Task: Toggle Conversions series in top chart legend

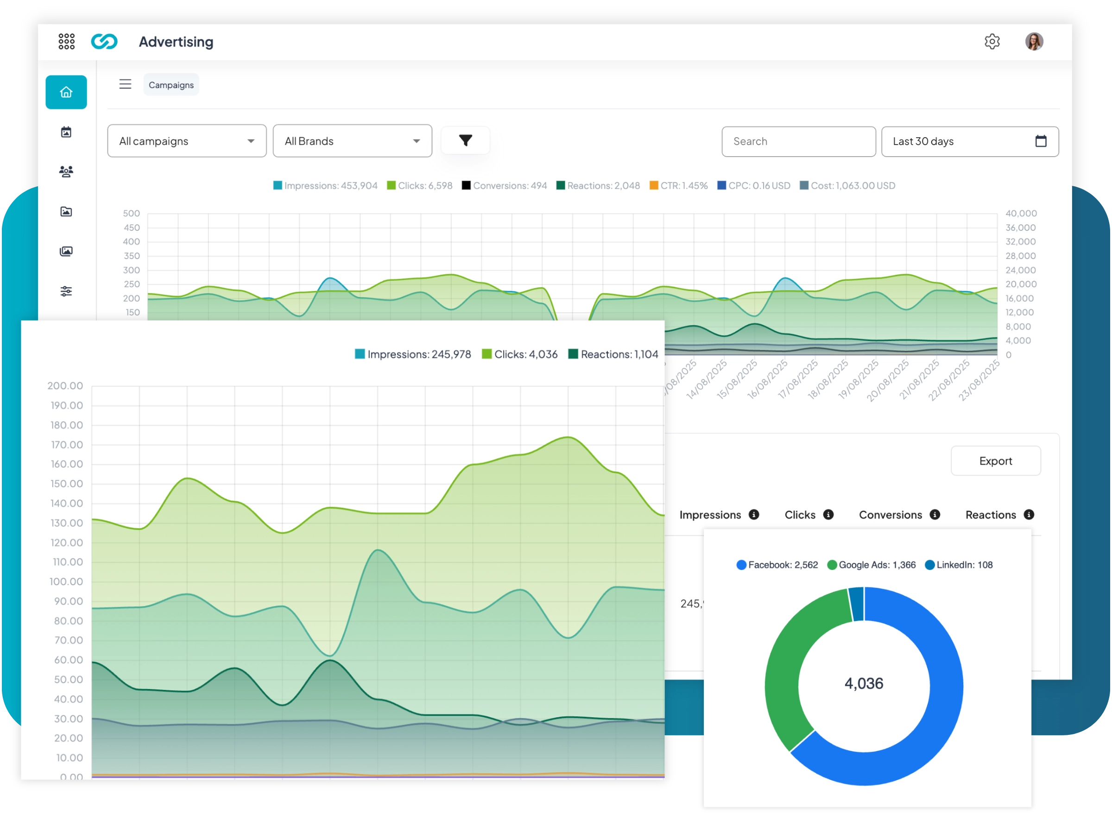Action: tap(504, 185)
